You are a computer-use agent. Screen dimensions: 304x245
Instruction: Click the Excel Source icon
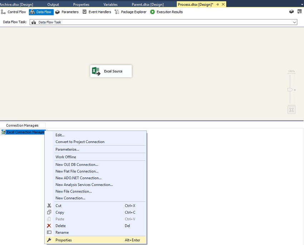[96, 71]
